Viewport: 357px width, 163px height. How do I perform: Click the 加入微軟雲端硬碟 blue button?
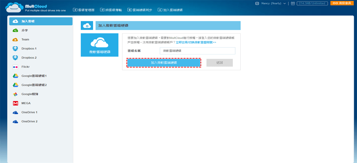pyautogui.click(x=164, y=63)
